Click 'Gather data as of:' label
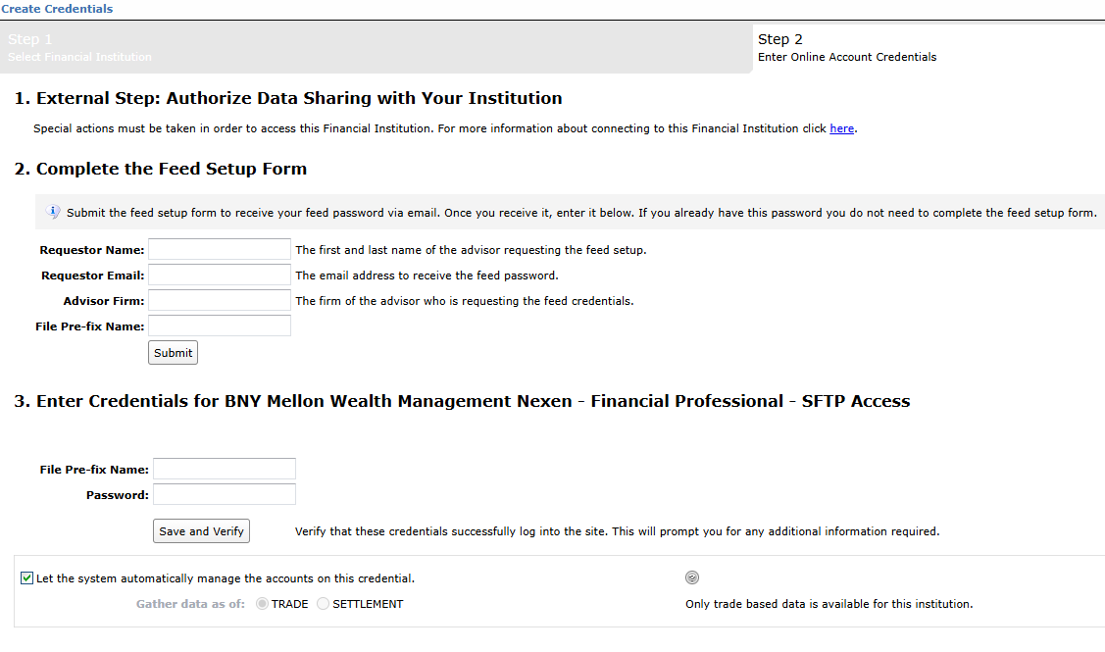This screenshot has width=1105, height=652. [190, 604]
